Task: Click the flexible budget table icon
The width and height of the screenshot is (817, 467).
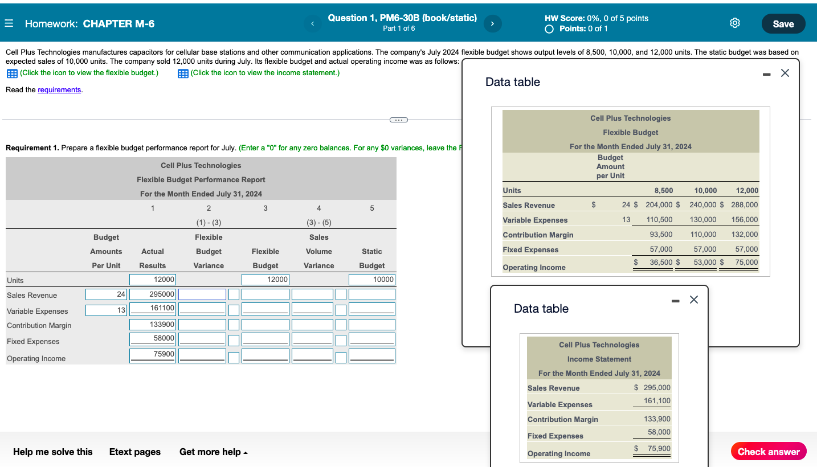Action: (x=12, y=73)
